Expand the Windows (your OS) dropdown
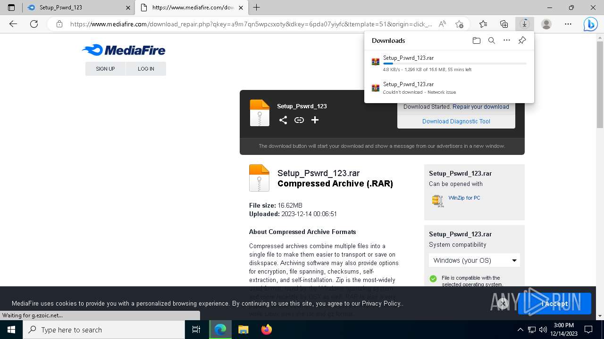This screenshot has width=604, height=339. coord(474,260)
